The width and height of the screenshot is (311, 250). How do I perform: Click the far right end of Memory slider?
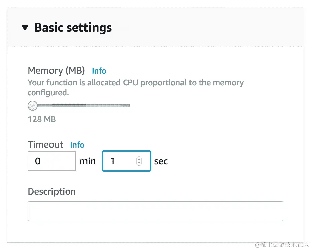click(x=129, y=106)
